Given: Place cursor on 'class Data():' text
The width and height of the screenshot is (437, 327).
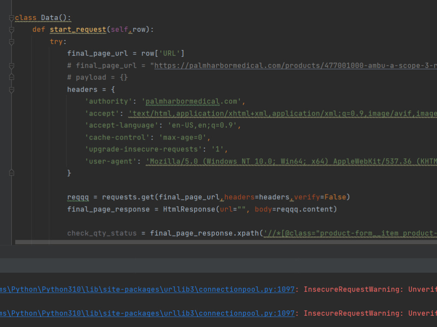Looking at the screenshot, I should [x=43, y=18].
